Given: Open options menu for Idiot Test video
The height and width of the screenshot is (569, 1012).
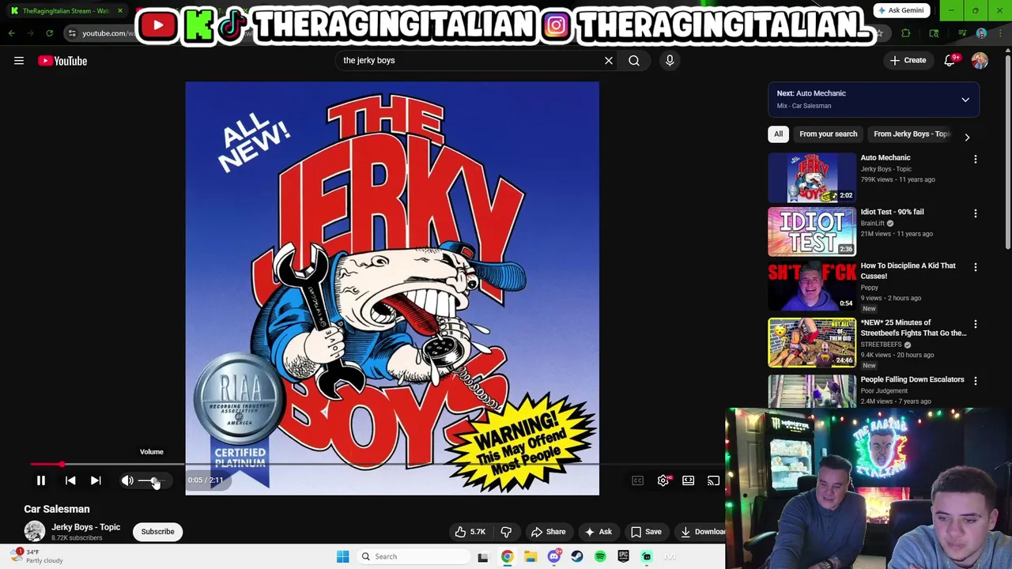Looking at the screenshot, I should pos(976,213).
